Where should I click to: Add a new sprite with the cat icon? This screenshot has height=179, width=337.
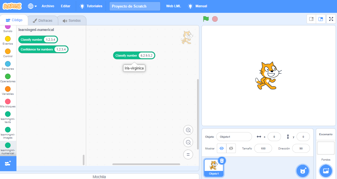(x=303, y=171)
